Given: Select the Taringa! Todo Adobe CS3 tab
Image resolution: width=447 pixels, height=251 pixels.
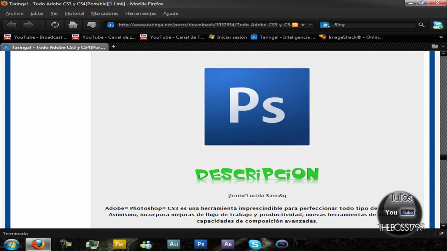Looking at the screenshot, I should (x=55, y=47).
